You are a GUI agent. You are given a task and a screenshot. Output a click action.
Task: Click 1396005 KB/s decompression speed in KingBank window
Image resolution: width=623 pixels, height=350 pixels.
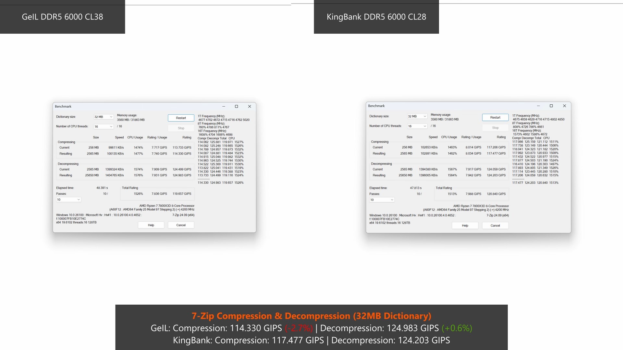(428, 175)
